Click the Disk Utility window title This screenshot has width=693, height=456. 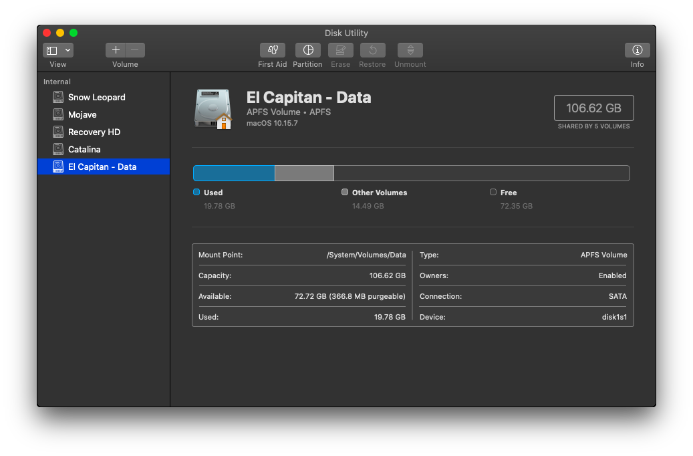point(346,33)
